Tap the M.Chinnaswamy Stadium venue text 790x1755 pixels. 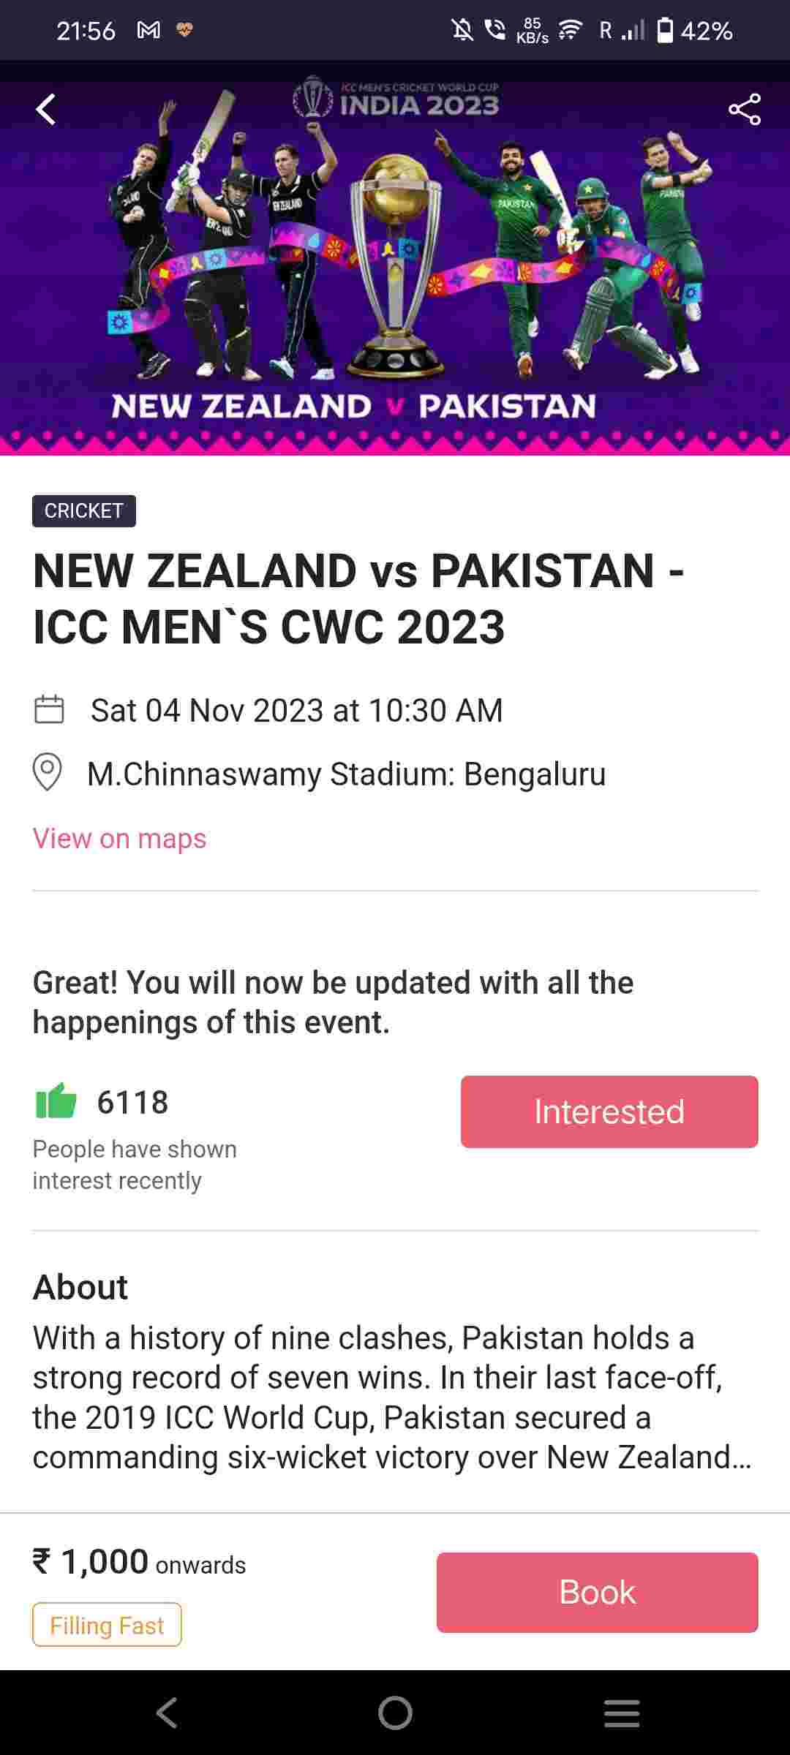pyautogui.click(x=346, y=774)
